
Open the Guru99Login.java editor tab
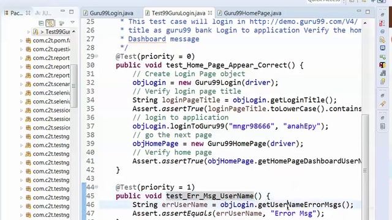click(108, 13)
